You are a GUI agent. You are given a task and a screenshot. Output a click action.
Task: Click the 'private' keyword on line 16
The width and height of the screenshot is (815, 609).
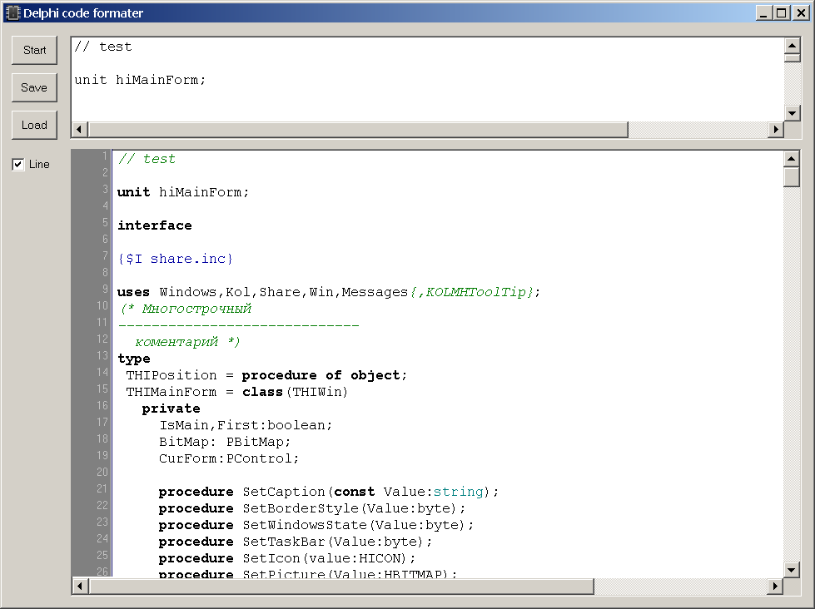171,408
